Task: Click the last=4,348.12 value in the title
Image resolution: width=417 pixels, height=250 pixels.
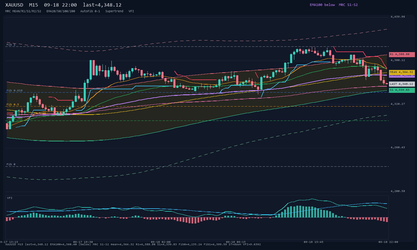Action: (102, 5)
